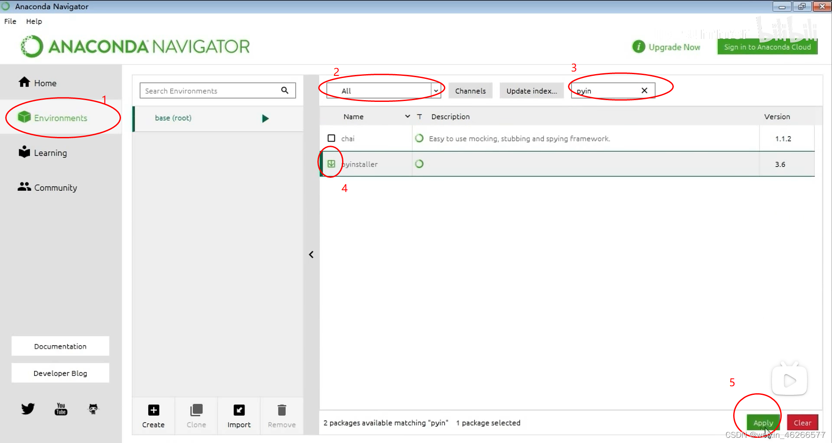Viewport: 832px width, 443px height.
Task: Open the Home section
Action: pos(61,83)
